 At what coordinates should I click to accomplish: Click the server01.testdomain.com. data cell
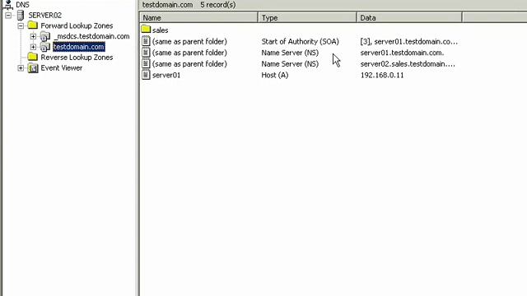click(402, 53)
